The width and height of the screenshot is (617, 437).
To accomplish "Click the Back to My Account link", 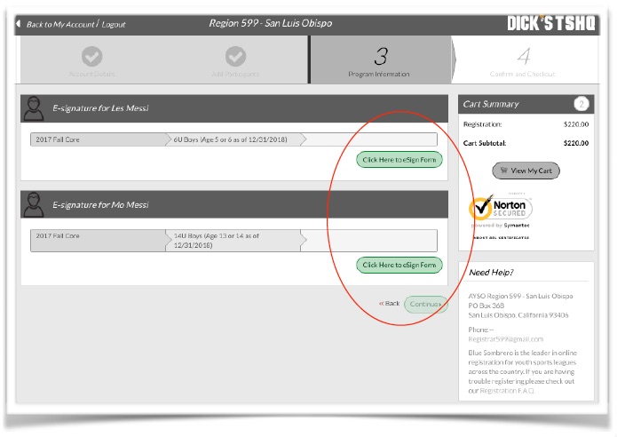I will [x=60, y=24].
